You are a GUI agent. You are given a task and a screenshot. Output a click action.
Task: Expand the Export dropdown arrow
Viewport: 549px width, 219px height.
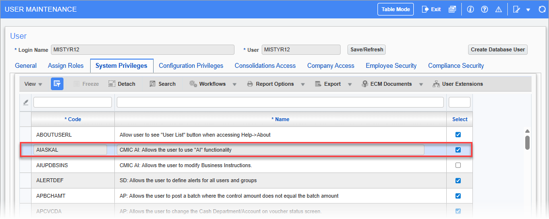tap(349, 84)
